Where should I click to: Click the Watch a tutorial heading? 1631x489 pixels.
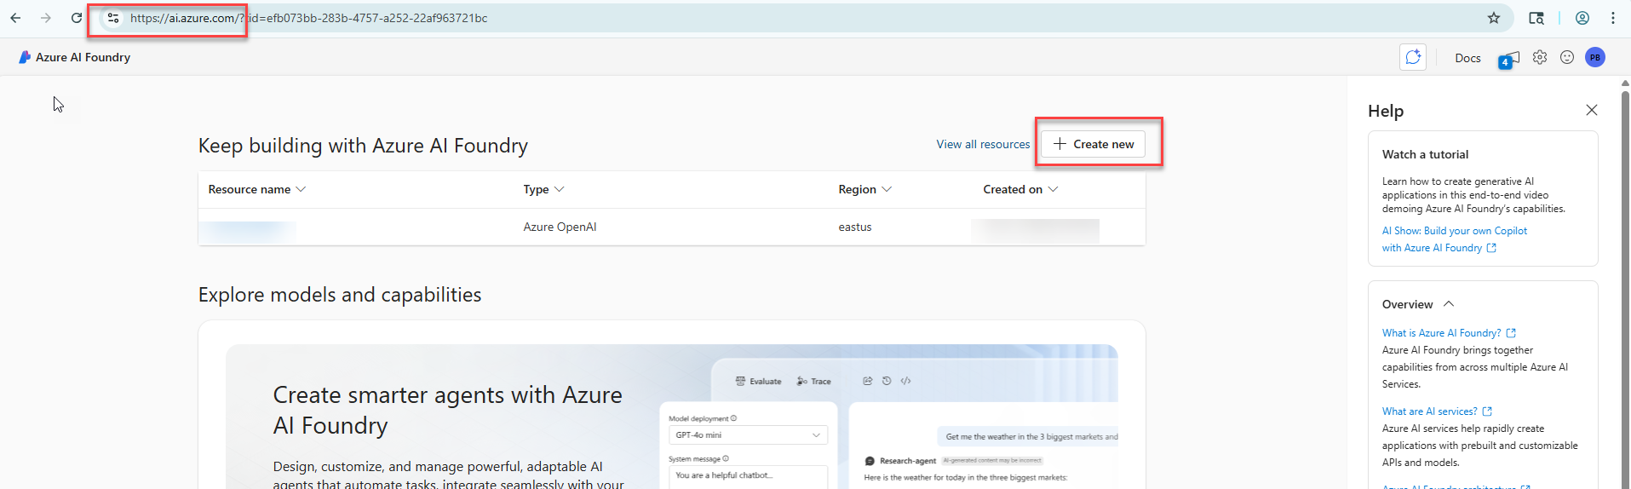[x=1425, y=154]
